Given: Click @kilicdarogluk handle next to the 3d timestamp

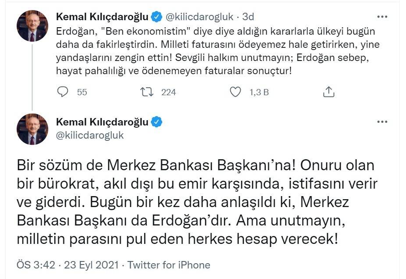Looking at the screenshot, I should [x=199, y=17].
